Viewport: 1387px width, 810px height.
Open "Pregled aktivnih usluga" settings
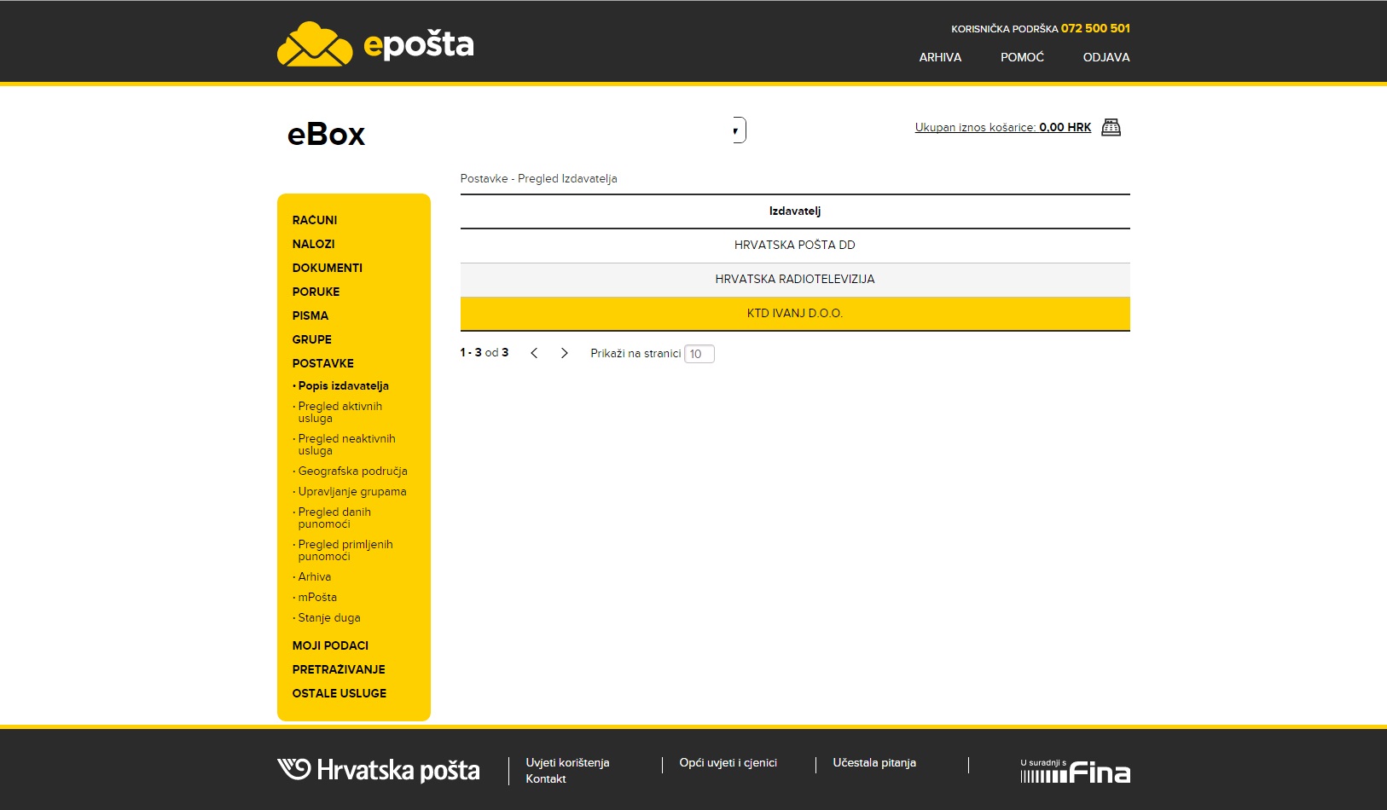(x=339, y=412)
